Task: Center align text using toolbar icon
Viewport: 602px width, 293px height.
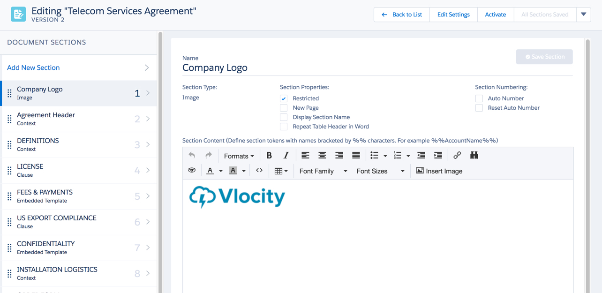Action: coord(322,156)
